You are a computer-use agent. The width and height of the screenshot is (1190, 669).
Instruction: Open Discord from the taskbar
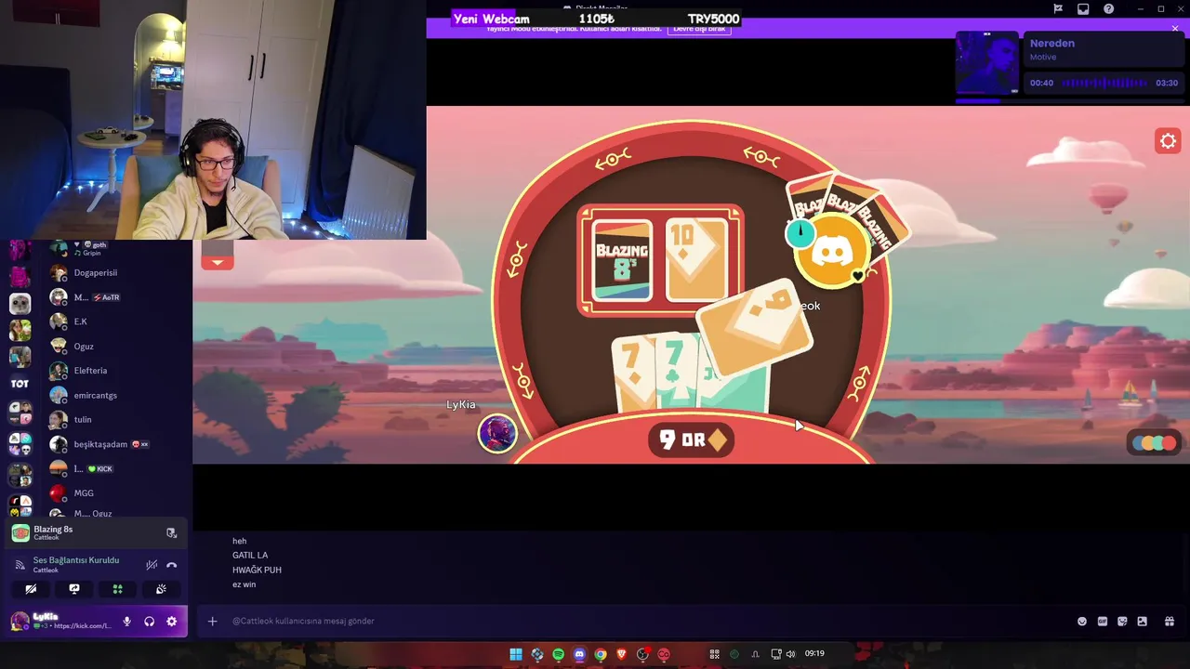[579, 654]
